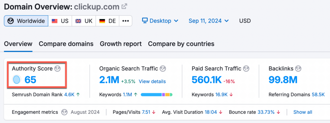The image size is (330, 123).
Task: Open Paid Search Traffic 560.1K value
Action: point(207,80)
